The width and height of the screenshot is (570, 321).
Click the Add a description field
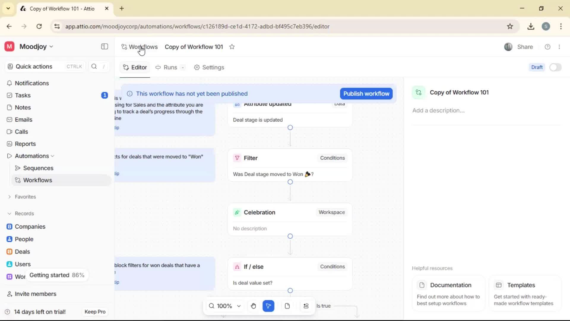click(439, 110)
